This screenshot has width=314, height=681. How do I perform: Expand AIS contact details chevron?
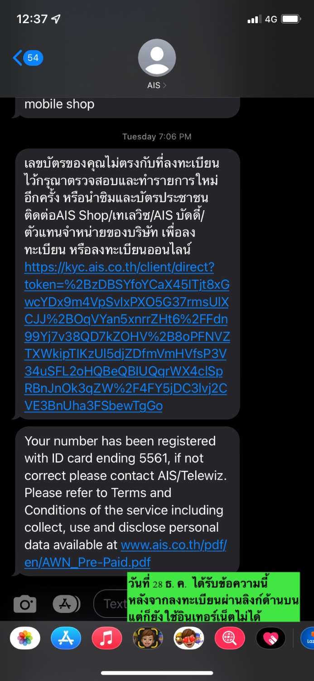pos(164,85)
